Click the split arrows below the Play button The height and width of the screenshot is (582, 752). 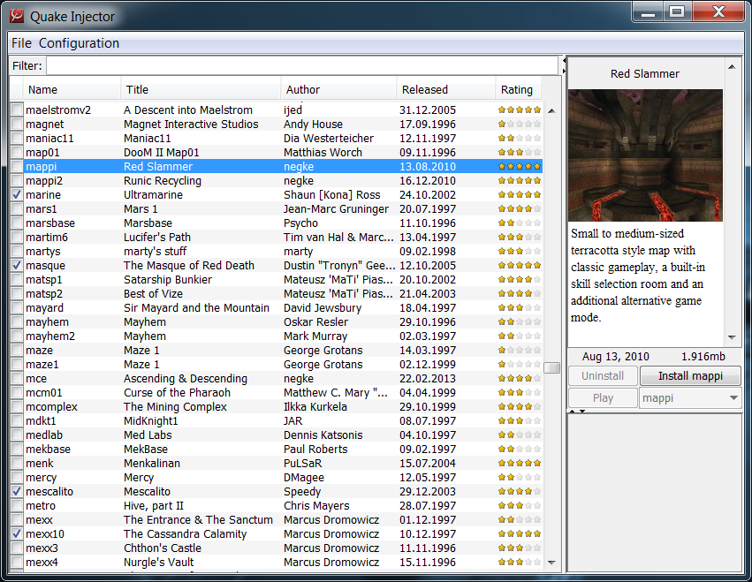(577, 412)
